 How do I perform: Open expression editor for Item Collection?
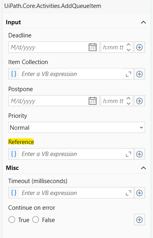point(128,74)
